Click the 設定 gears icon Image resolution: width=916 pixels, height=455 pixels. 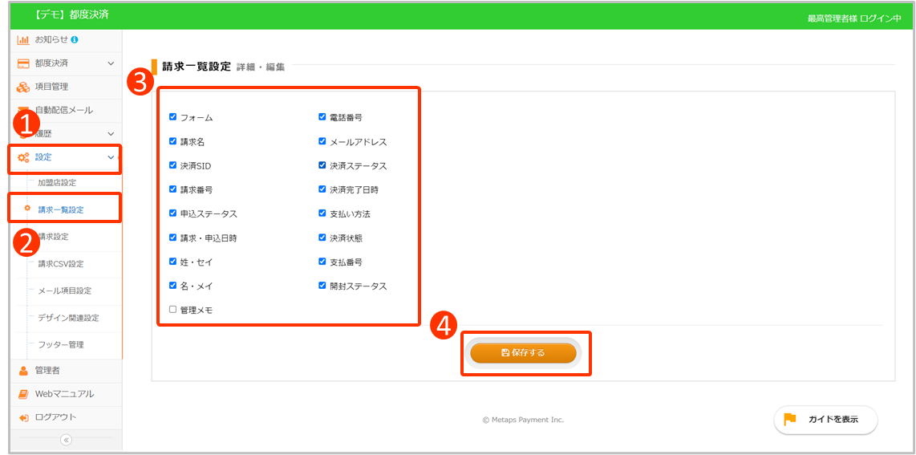coord(23,157)
